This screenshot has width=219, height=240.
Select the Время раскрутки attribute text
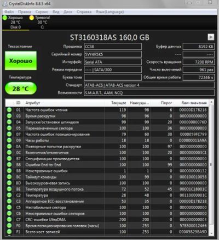[x=41, y=116]
